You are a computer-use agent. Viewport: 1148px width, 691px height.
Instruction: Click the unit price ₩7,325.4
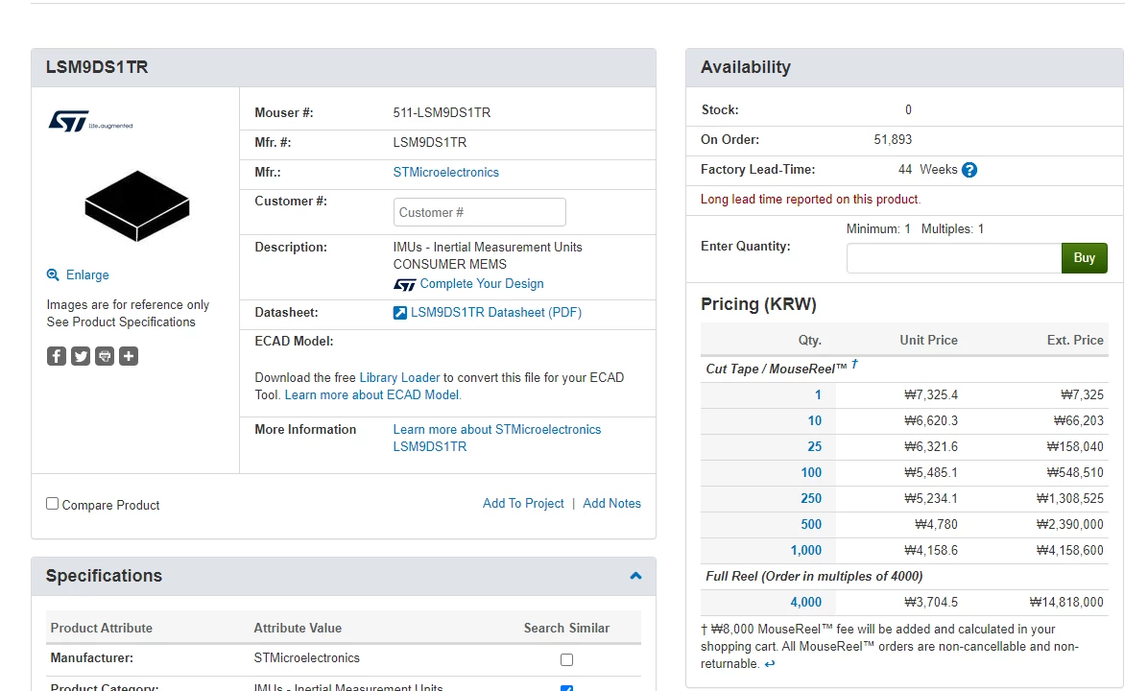point(930,395)
